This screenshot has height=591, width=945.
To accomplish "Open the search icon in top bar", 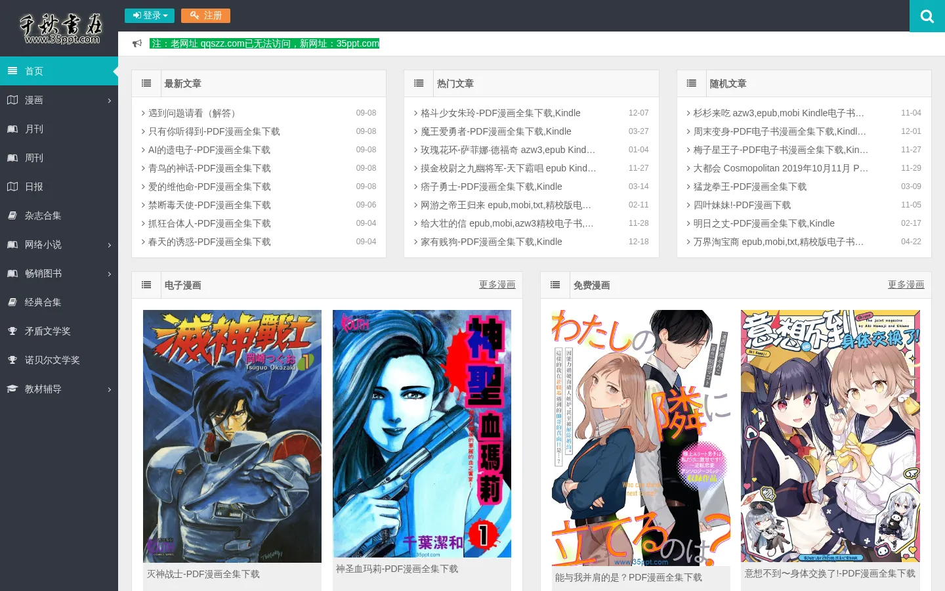I will pyautogui.click(x=927, y=16).
